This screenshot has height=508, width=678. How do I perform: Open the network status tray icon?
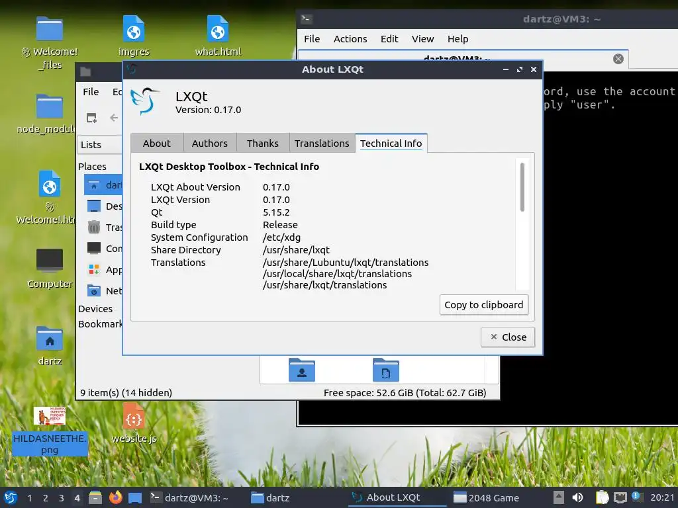pyautogui.click(x=620, y=497)
